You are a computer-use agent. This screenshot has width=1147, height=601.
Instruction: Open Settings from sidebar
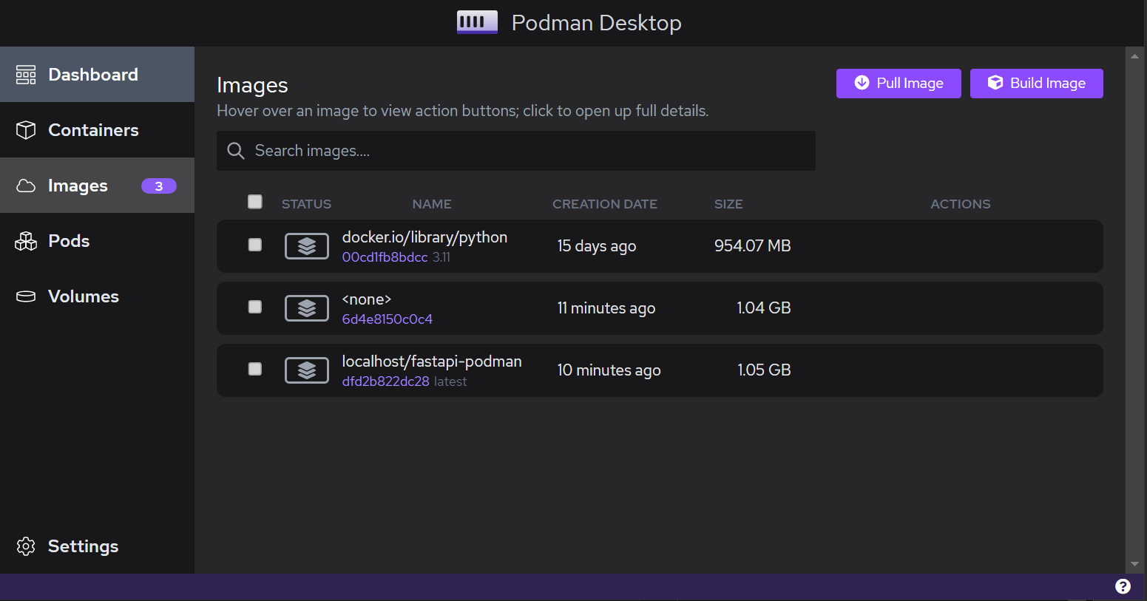[x=97, y=546]
